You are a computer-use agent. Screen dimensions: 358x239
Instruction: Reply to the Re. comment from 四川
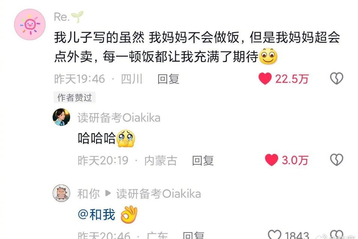tap(168, 79)
